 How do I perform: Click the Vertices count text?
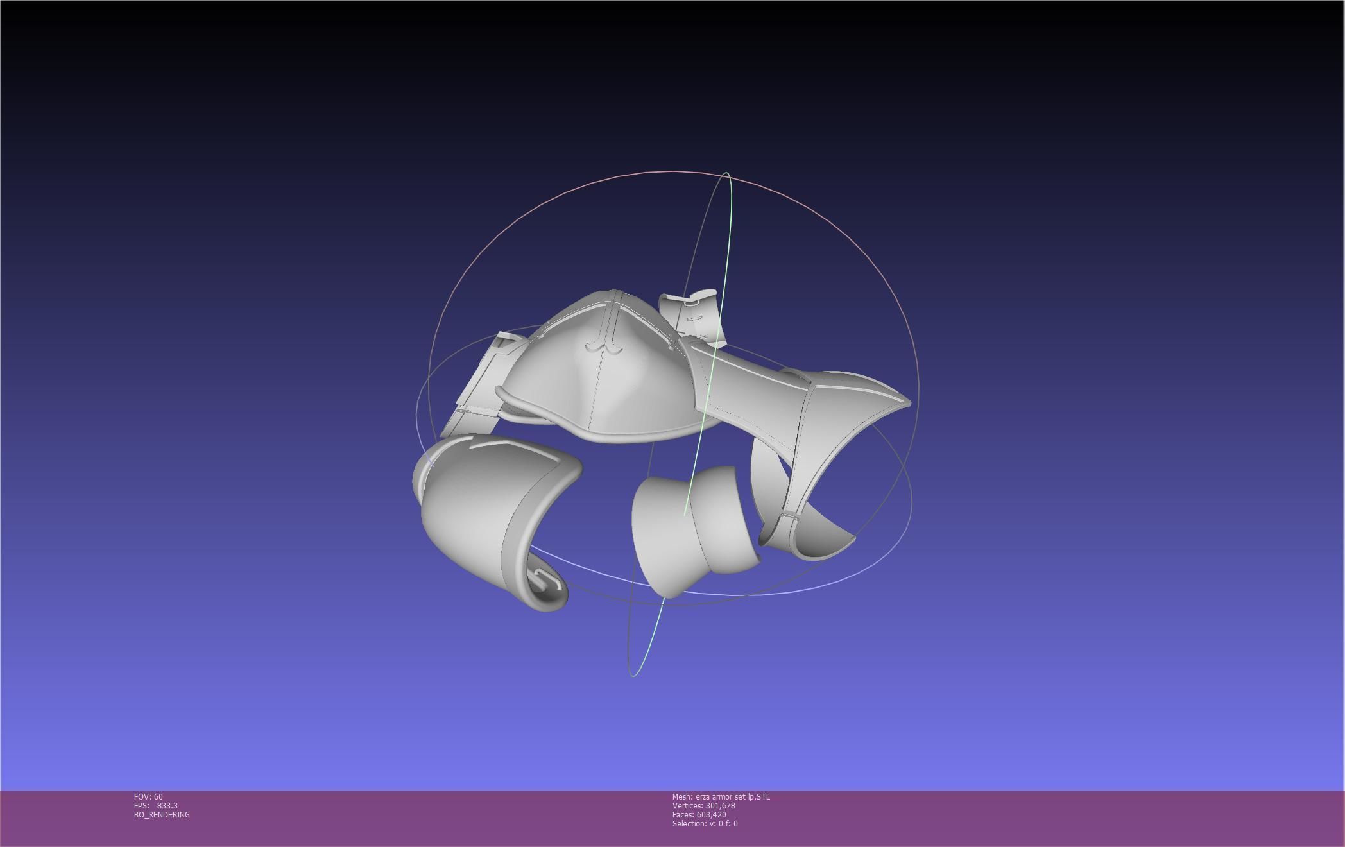click(x=703, y=806)
